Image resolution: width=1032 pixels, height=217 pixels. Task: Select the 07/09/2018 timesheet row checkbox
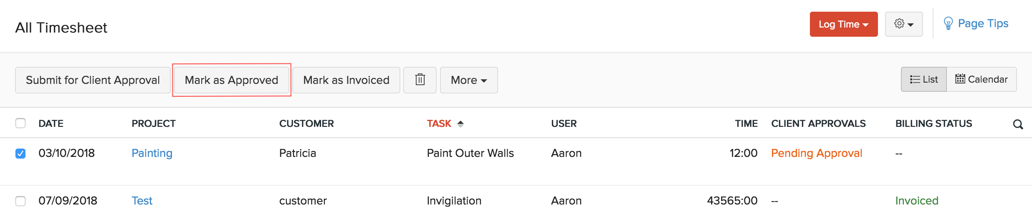(20, 201)
